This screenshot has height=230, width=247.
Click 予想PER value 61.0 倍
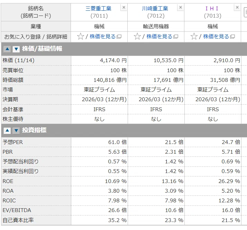[x=118, y=142]
